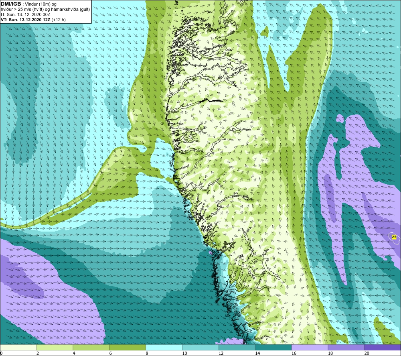Click the legend scale number 4
Screen dimensions: 401x356
74,353
